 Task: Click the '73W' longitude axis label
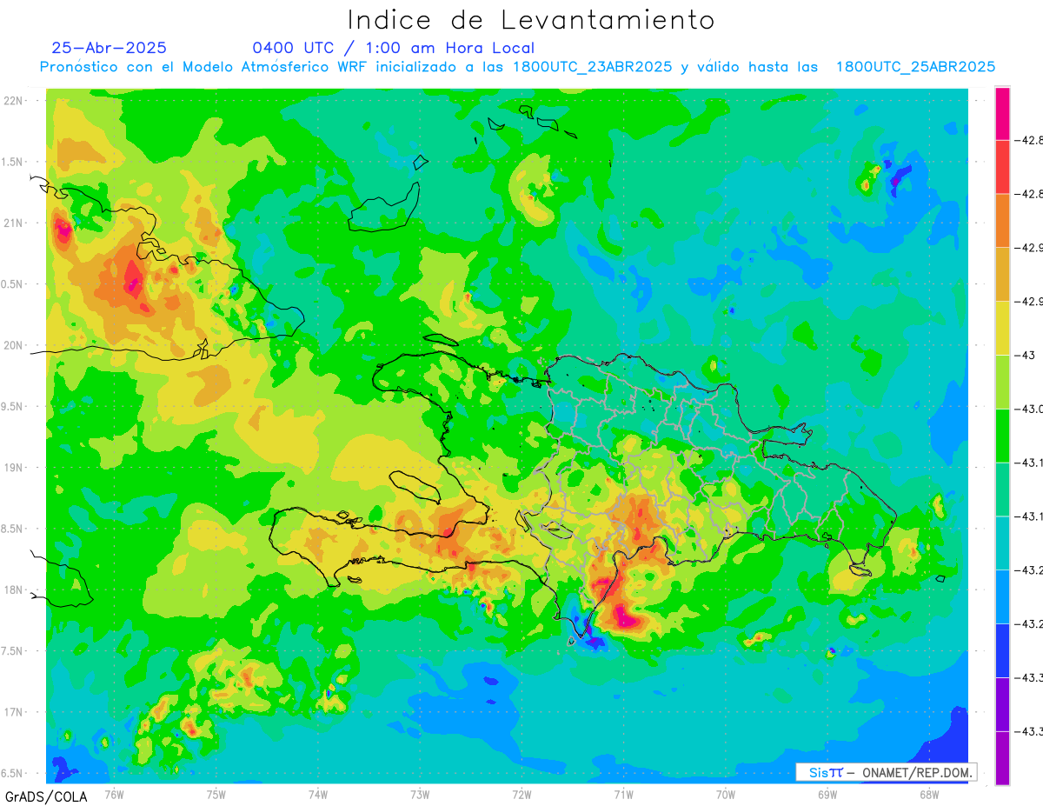click(x=420, y=794)
